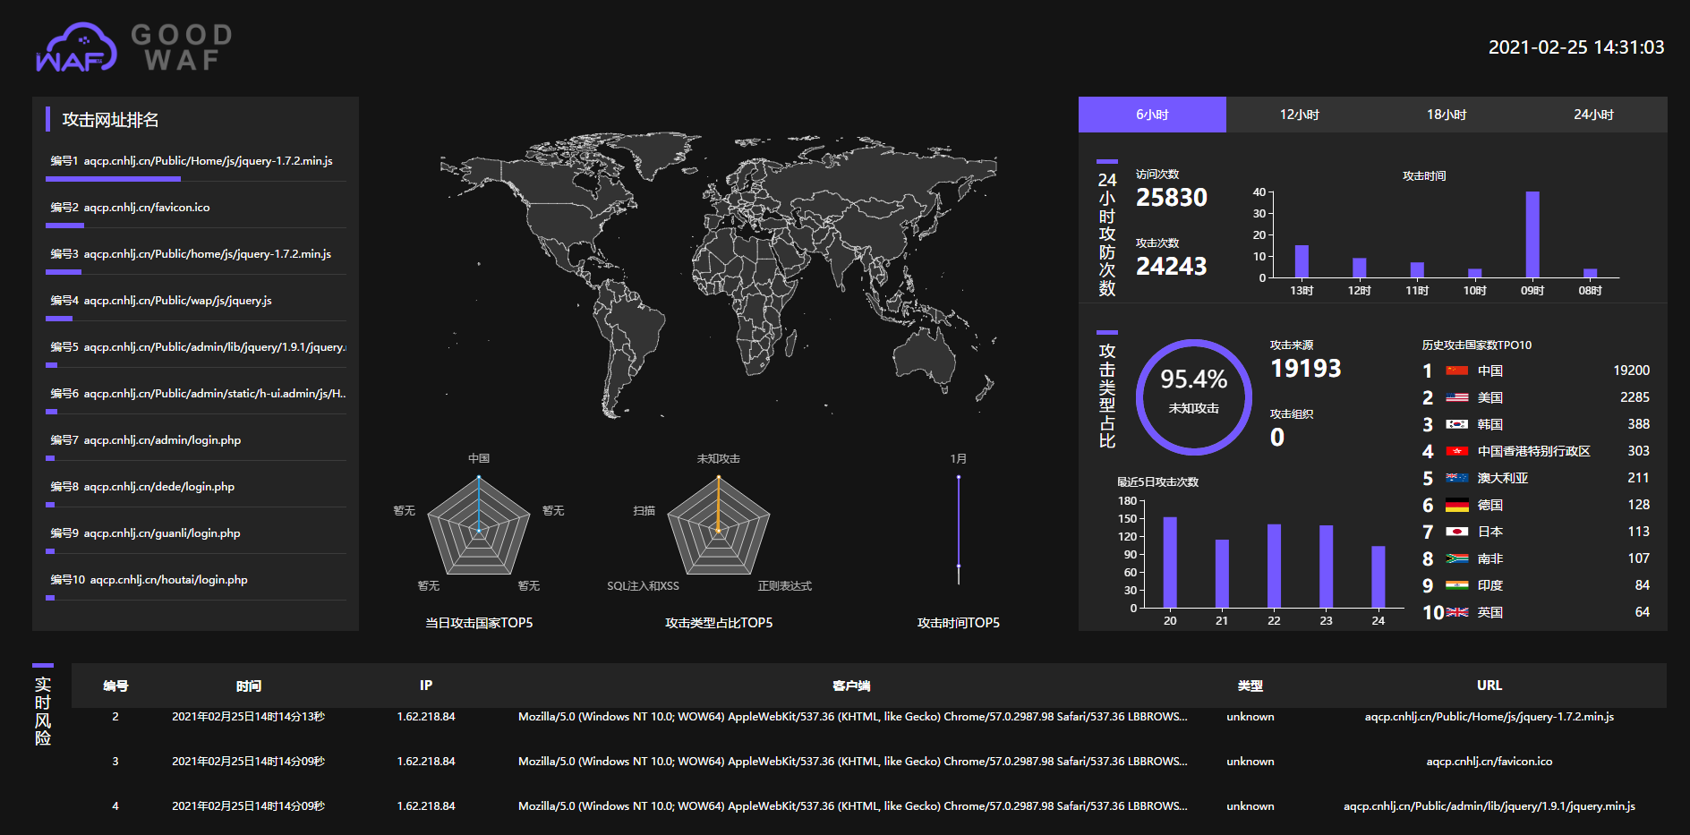Viewport: 1690px width, 835px height.
Task: Select the 编号4 Public/wap/js/jquery.js entry
Action: [161, 301]
